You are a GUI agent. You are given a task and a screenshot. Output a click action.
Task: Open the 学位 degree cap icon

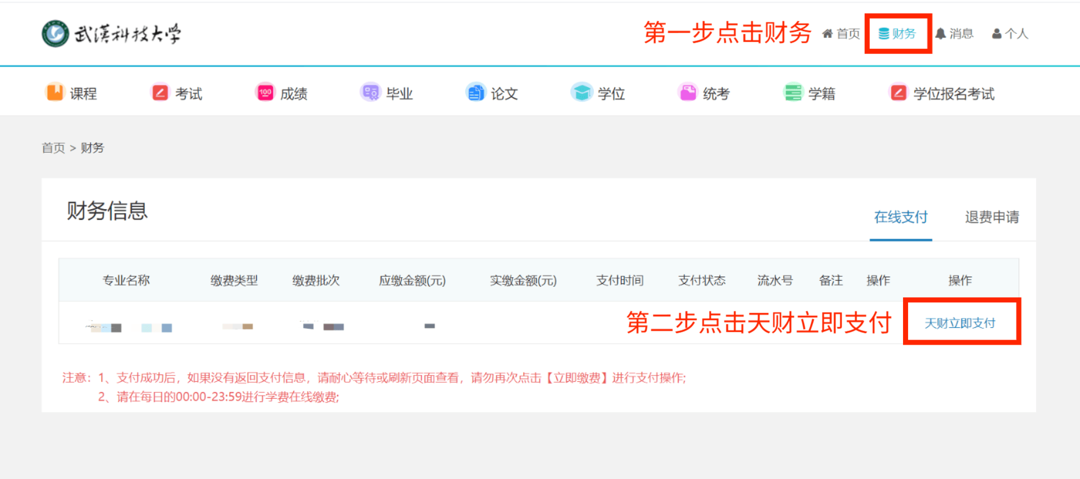click(582, 92)
